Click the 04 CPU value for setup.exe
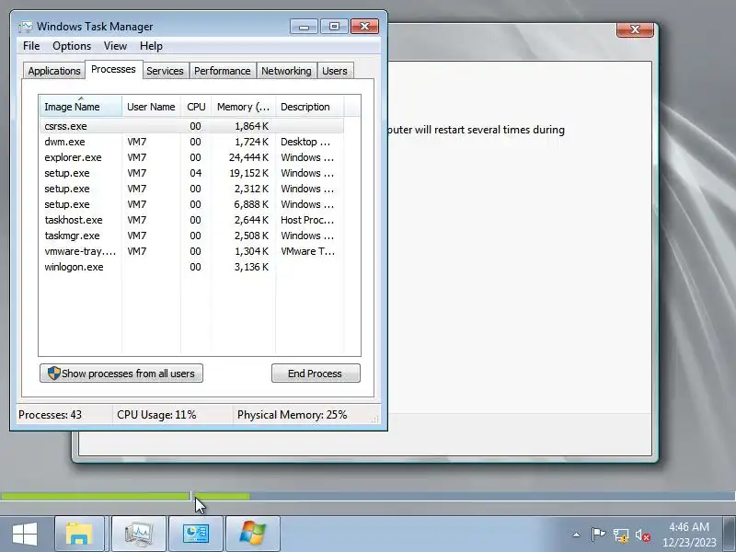This screenshot has height=552, width=736. click(x=196, y=173)
